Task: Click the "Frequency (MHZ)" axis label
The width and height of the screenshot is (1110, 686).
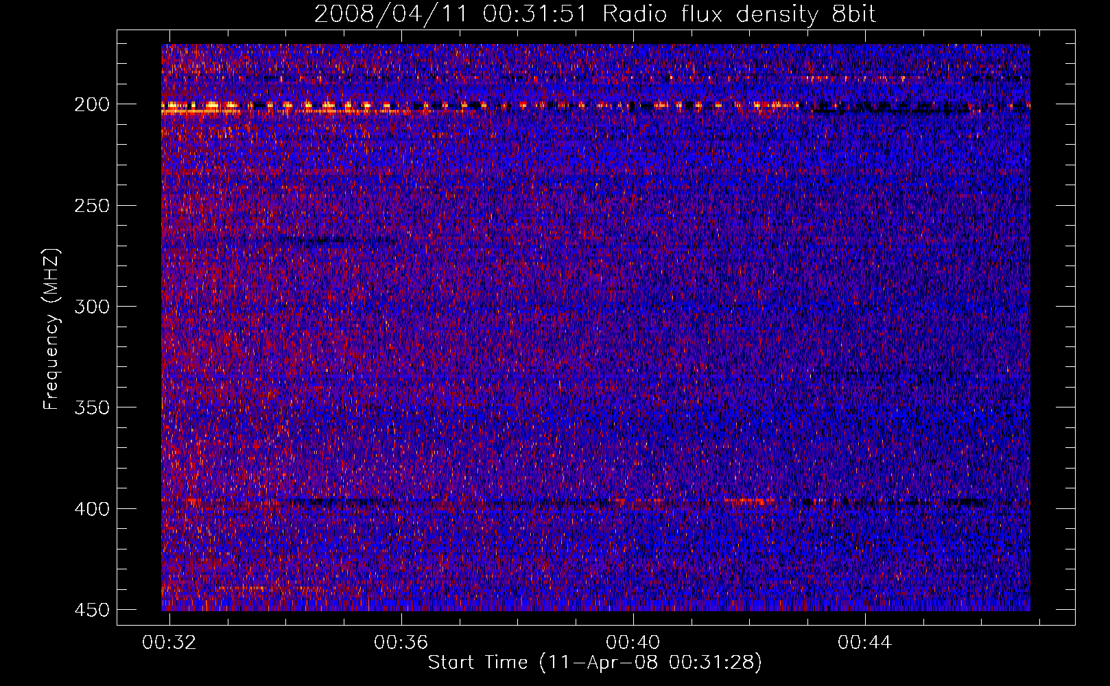Action: pos(51,329)
